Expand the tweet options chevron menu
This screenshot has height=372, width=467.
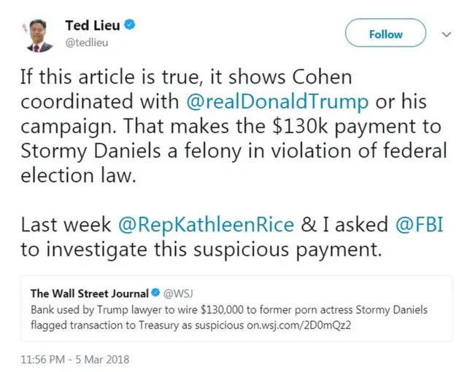(447, 34)
